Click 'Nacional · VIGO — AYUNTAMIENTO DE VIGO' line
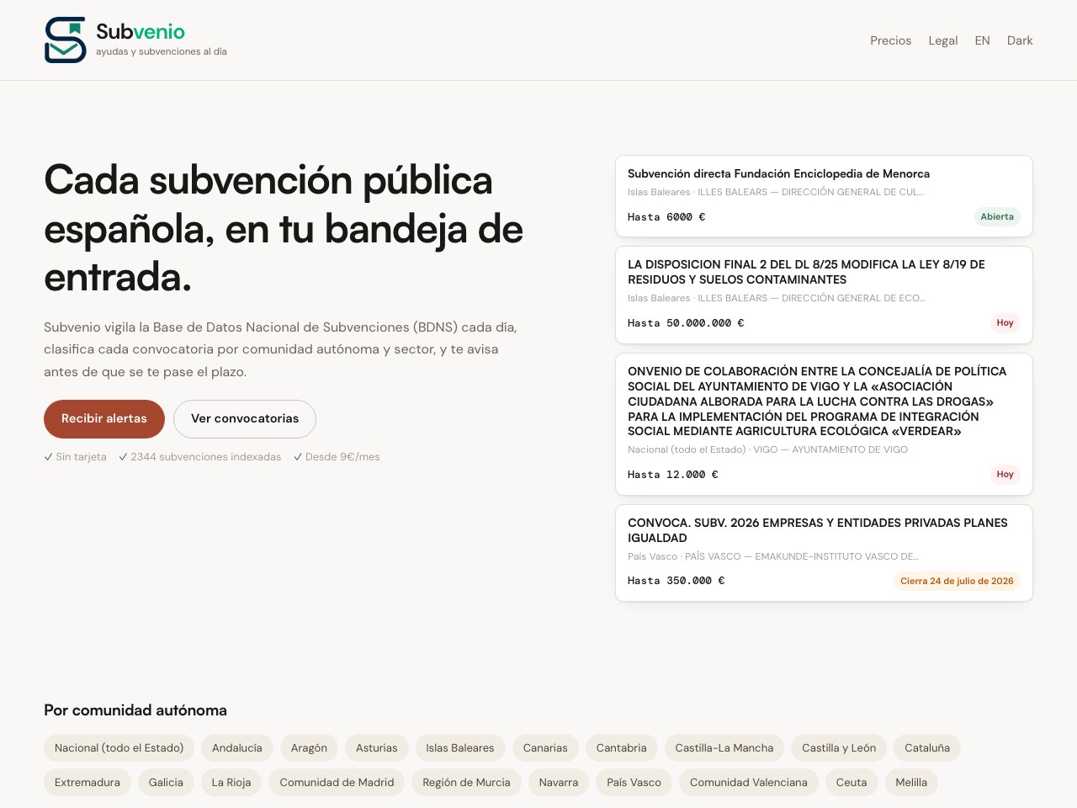This screenshot has width=1077, height=808. (768, 449)
